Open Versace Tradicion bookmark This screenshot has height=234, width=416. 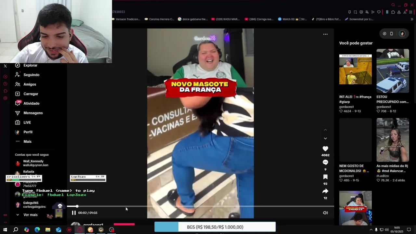[x=125, y=19]
